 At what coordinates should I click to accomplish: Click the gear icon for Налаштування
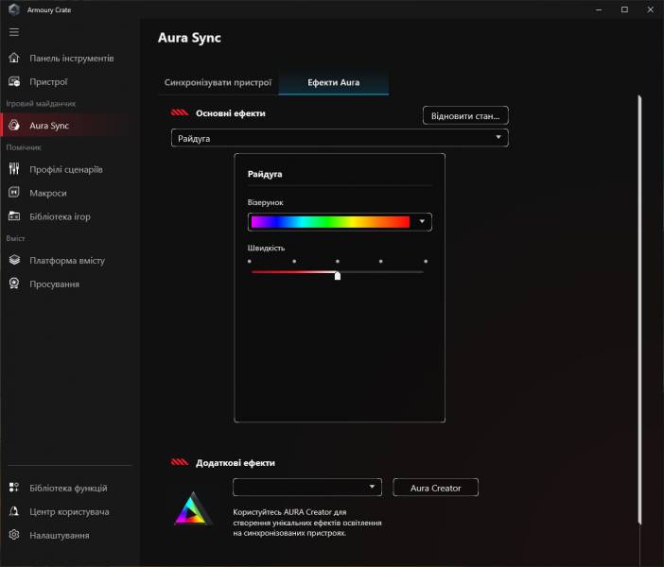pos(14,535)
